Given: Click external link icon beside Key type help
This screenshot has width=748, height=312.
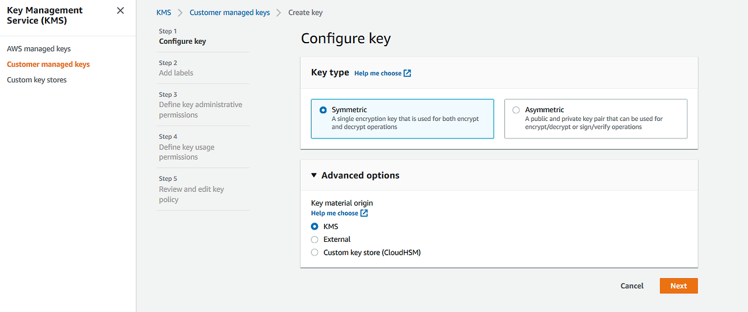Looking at the screenshot, I should [407, 73].
